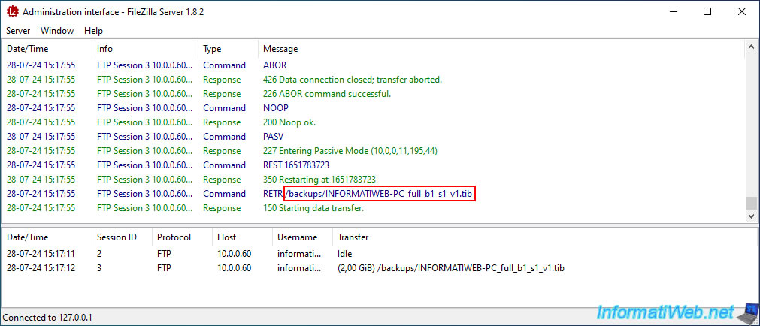The image size is (760, 326).
Task: Open the Server menu
Action: point(18,31)
